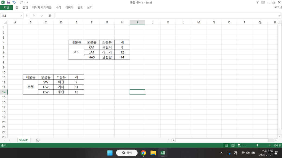The width and height of the screenshot is (282, 158).
Task: Open the Name Box dropdown arrow
Action: 21,16
